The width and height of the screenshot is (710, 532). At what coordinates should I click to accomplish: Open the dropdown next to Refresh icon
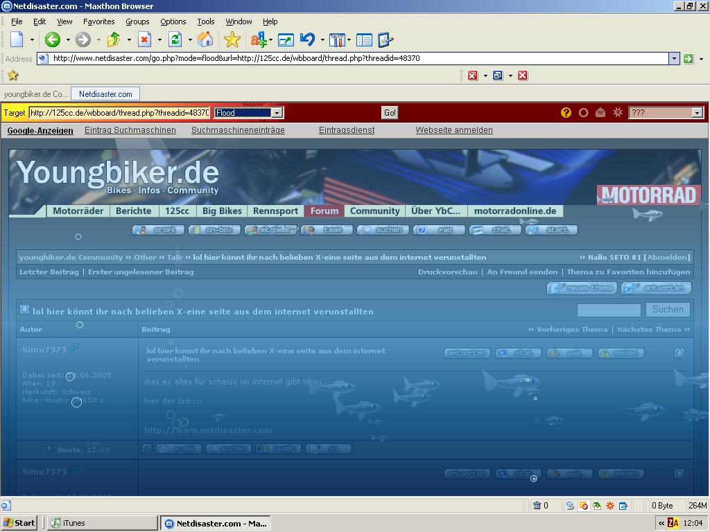190,39
